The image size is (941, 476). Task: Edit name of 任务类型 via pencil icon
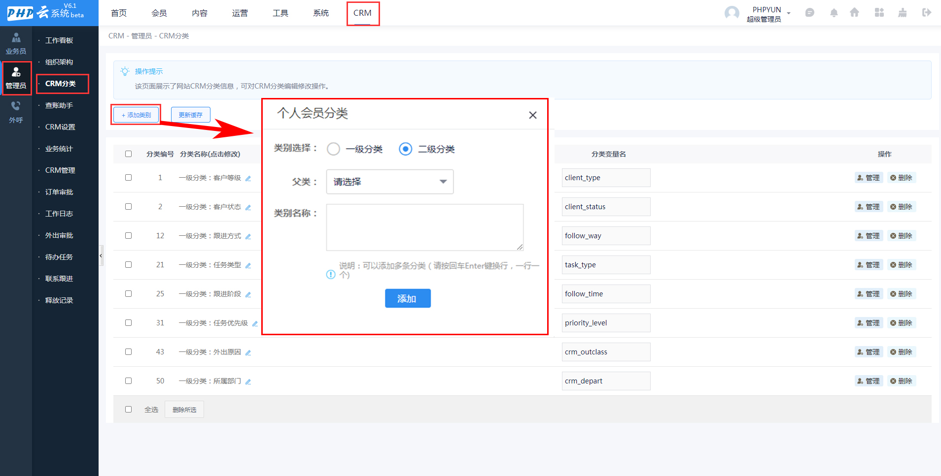pyautogui.click(x=248, y=265)
